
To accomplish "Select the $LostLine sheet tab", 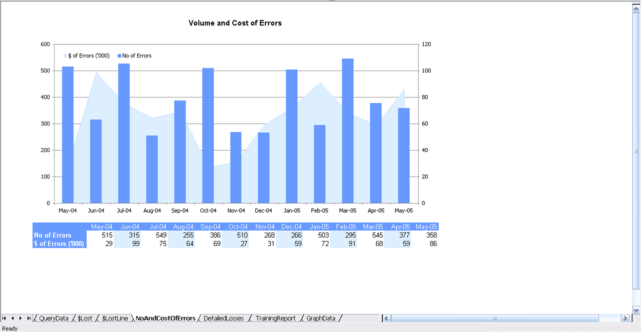I will pyautogui.click(x=115, y=319).
